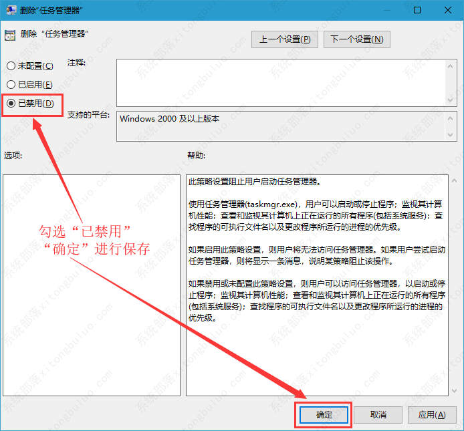Image resolution: width=464 pixels, height=431 pixels.
Task: Select the 未配置(C) radio option
Action: point(11,66)
